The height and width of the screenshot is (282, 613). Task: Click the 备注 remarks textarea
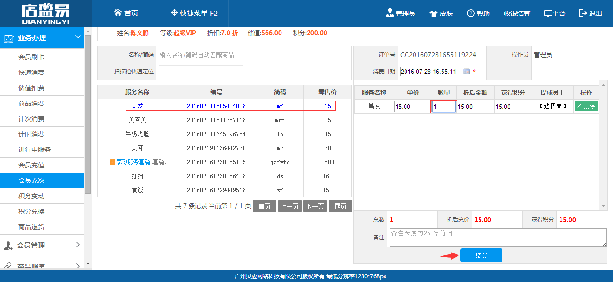(x=498, y=238)
